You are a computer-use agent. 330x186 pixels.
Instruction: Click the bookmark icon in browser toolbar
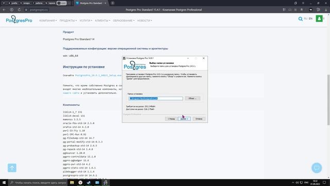[301, 10]
